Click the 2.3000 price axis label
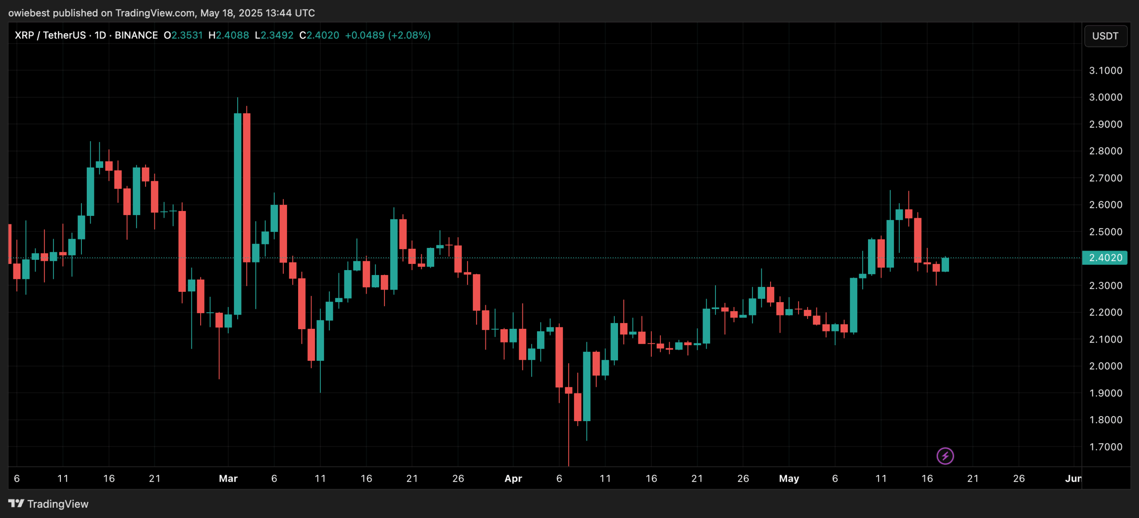 click(x=1106, y=285)
